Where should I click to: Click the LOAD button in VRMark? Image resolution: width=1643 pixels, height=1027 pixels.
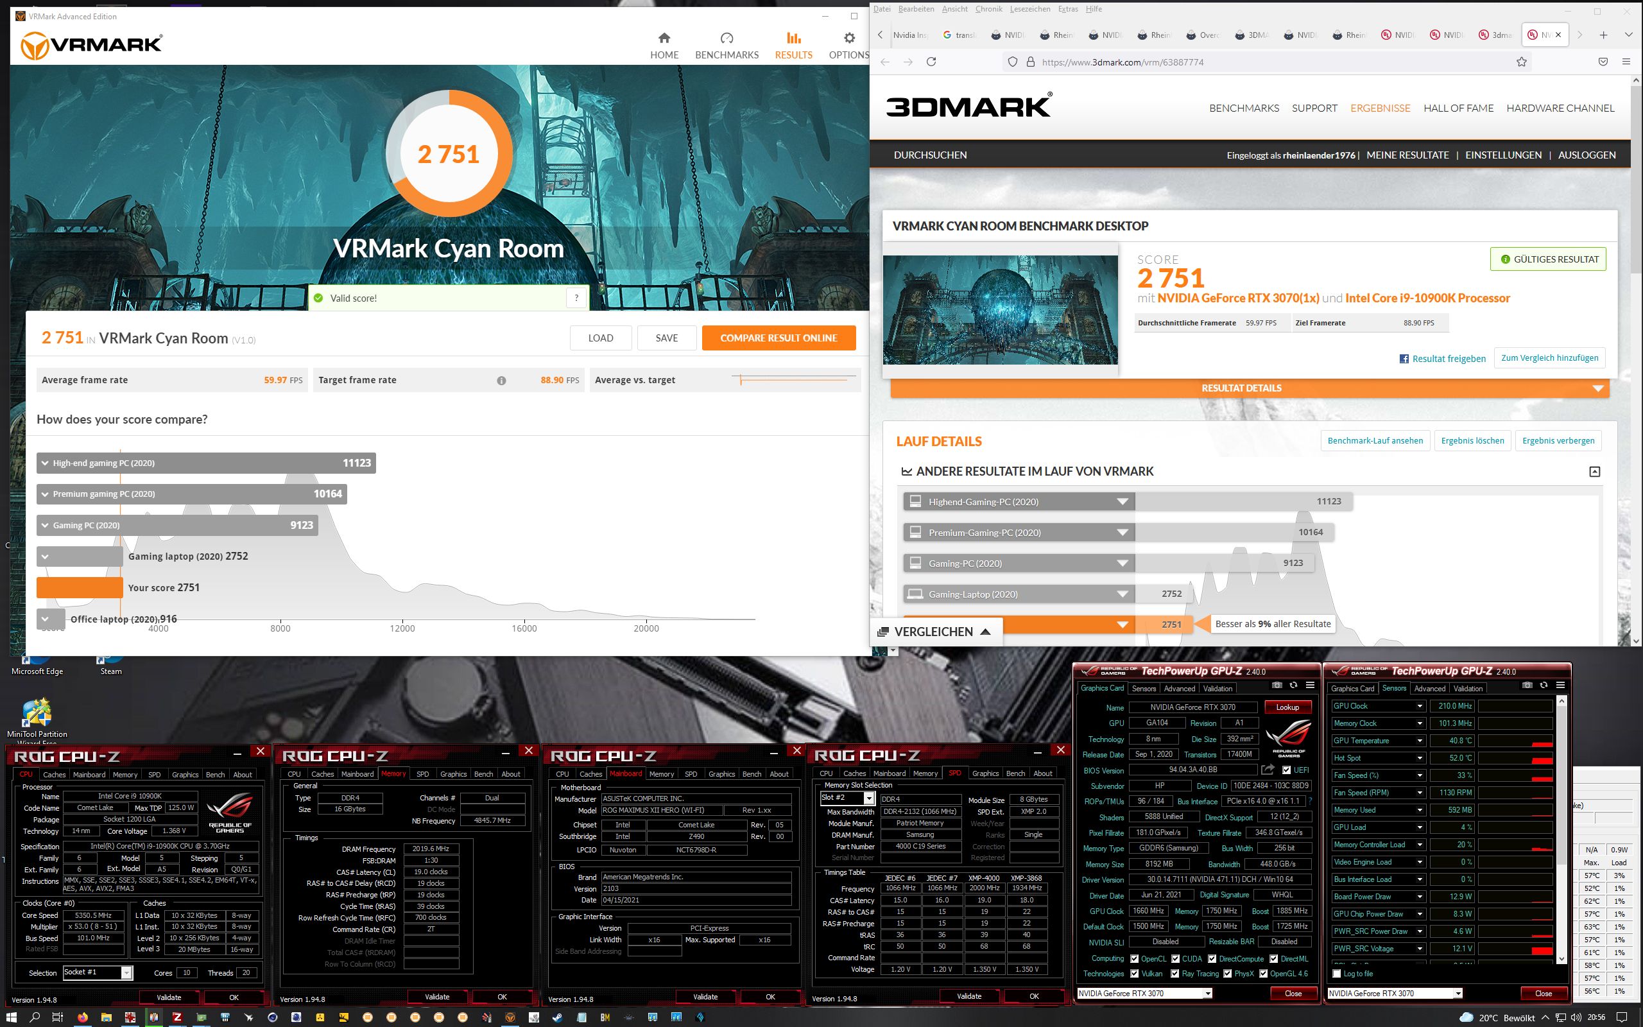coord(600,338)
